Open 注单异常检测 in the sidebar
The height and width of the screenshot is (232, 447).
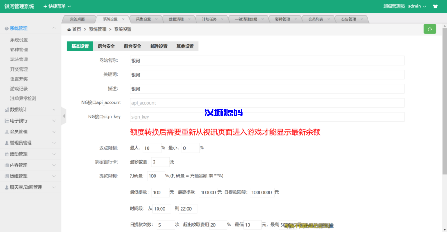(x=24, y=99)
